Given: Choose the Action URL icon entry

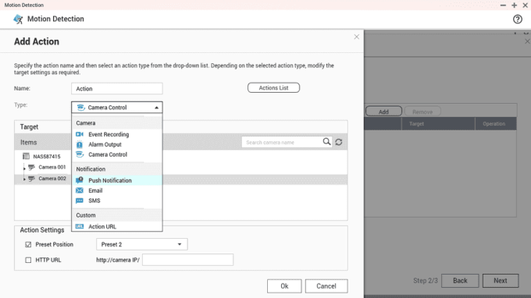Looking at the screenshot, I should click(80, 226).
